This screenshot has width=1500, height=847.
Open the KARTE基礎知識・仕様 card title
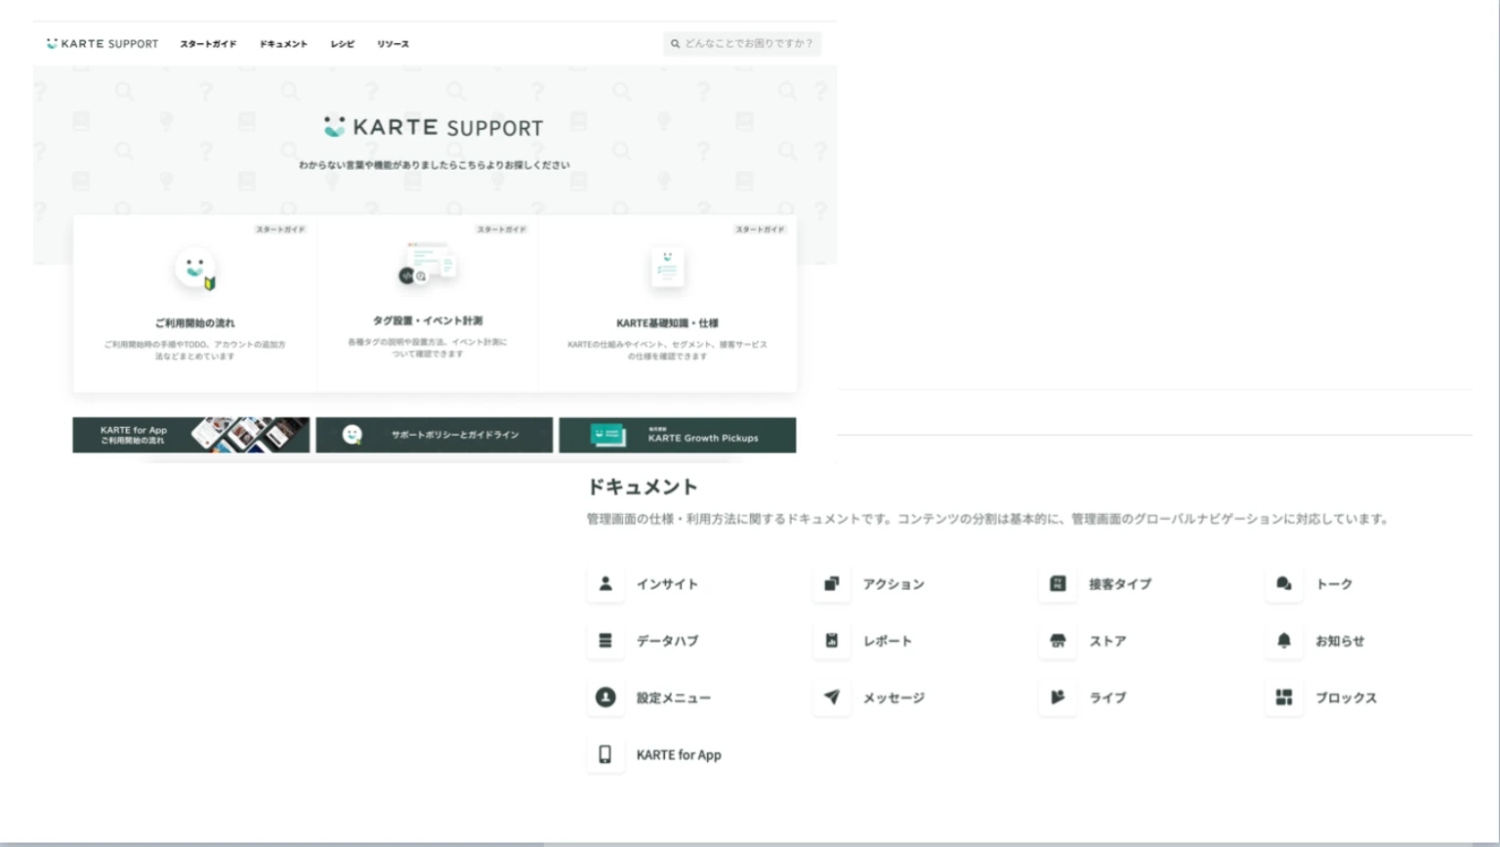tap(668, 322)
